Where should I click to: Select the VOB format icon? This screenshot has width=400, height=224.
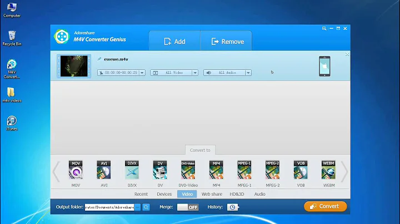coord(301,170)
